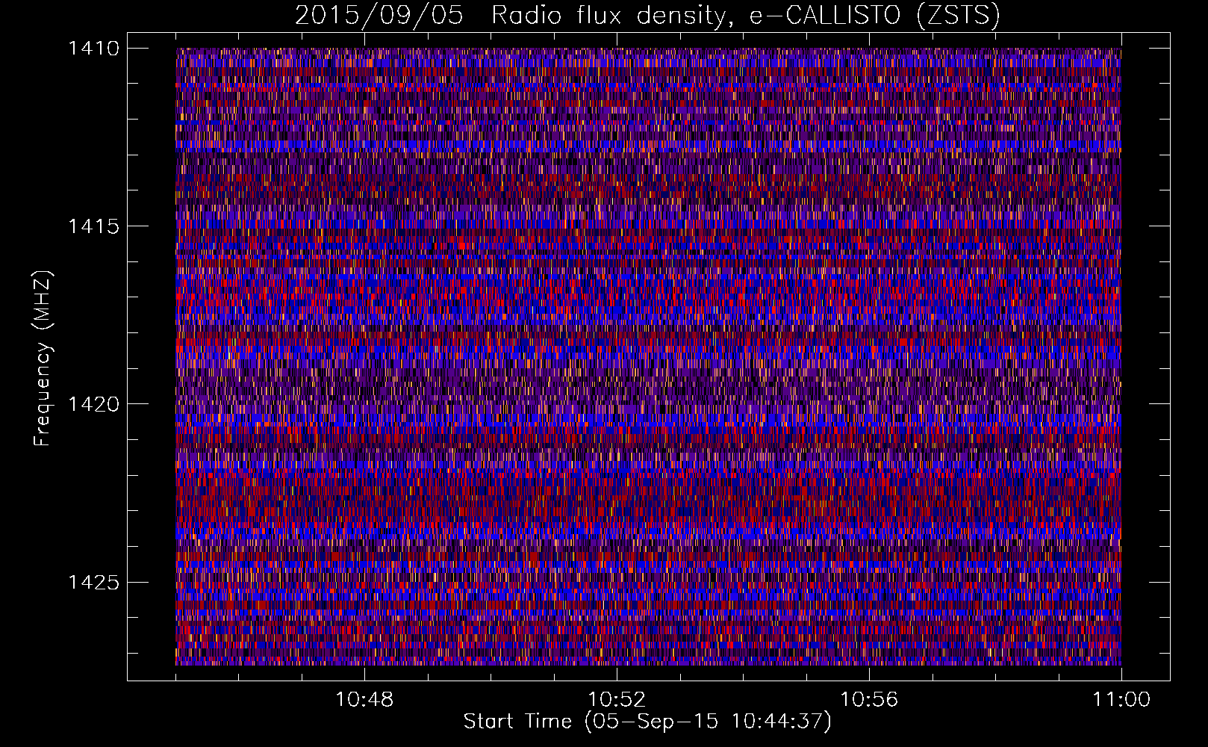Click the 10:48 time tick label
1208x747 pixels.
click(x=364, y=700)
